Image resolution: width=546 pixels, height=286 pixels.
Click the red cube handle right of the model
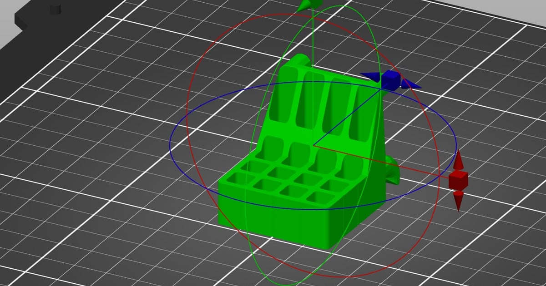coord(460,181)
